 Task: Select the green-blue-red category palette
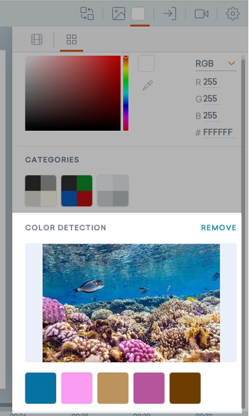click(x=77, y=191)
